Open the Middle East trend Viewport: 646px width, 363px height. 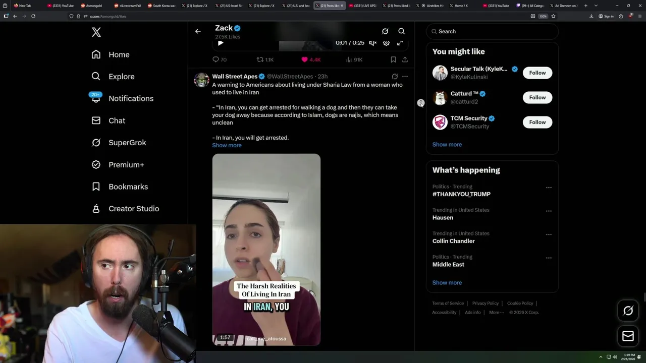pos(448,265)
